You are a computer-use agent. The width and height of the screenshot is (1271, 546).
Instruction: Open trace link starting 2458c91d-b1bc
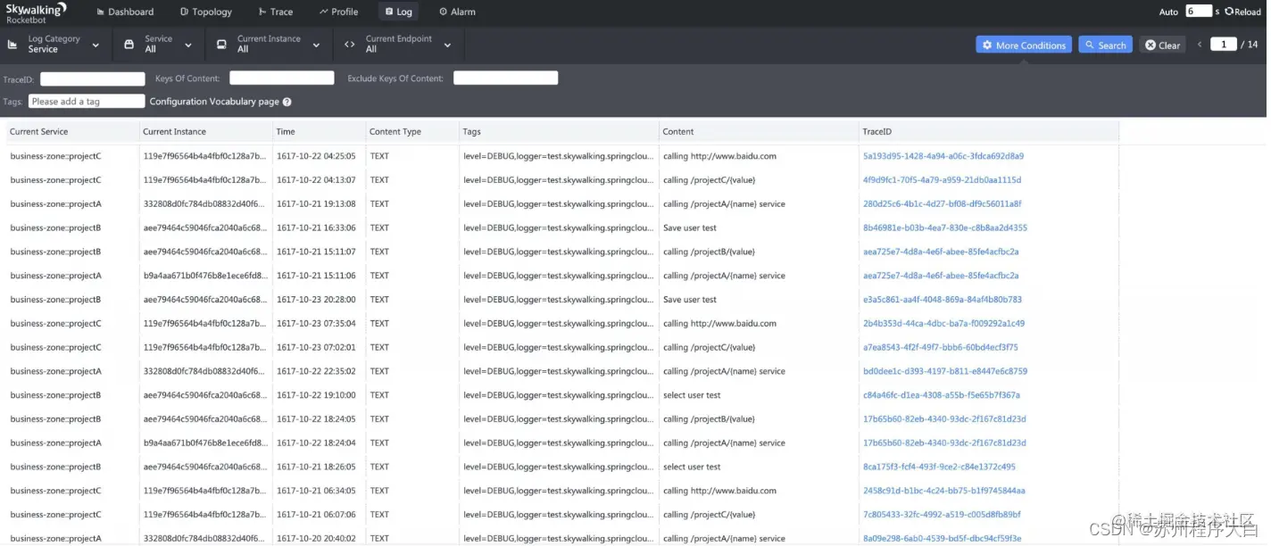click(944, 491)
